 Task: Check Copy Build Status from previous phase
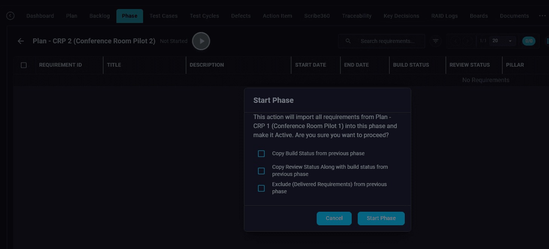coord(261,154)
